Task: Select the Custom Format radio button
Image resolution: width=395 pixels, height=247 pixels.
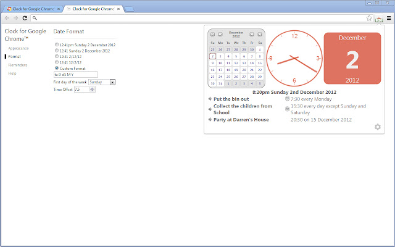Action: click(57, 68)
